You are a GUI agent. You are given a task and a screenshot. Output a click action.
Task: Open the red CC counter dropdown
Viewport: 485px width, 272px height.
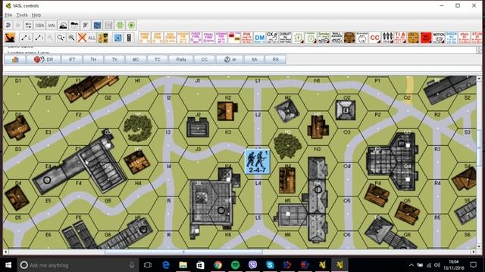[374, 37]
